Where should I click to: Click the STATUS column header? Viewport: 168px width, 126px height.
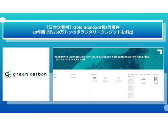pyautogui.click(x=156, y=75)
